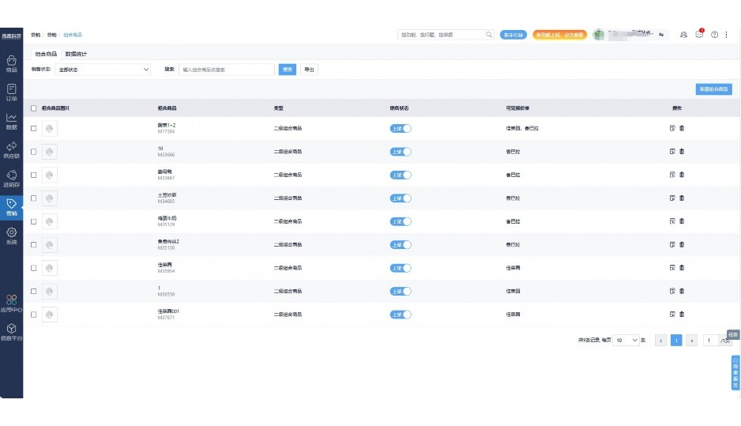741x426 pixels.
Task: Expand the 销售状态 status dropdown
Action: pos(103,70)
